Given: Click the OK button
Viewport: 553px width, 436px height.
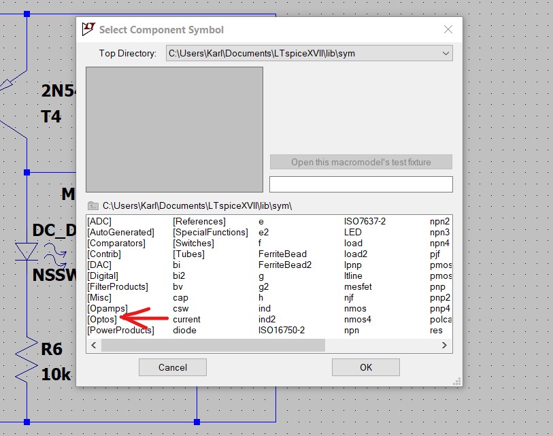Looking at the screenshot, I should 366,367.
